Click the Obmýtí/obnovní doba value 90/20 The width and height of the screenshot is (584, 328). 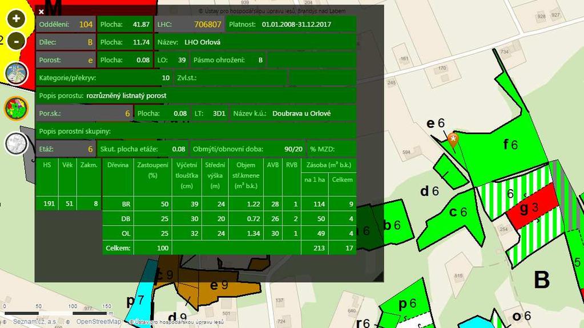293,149
